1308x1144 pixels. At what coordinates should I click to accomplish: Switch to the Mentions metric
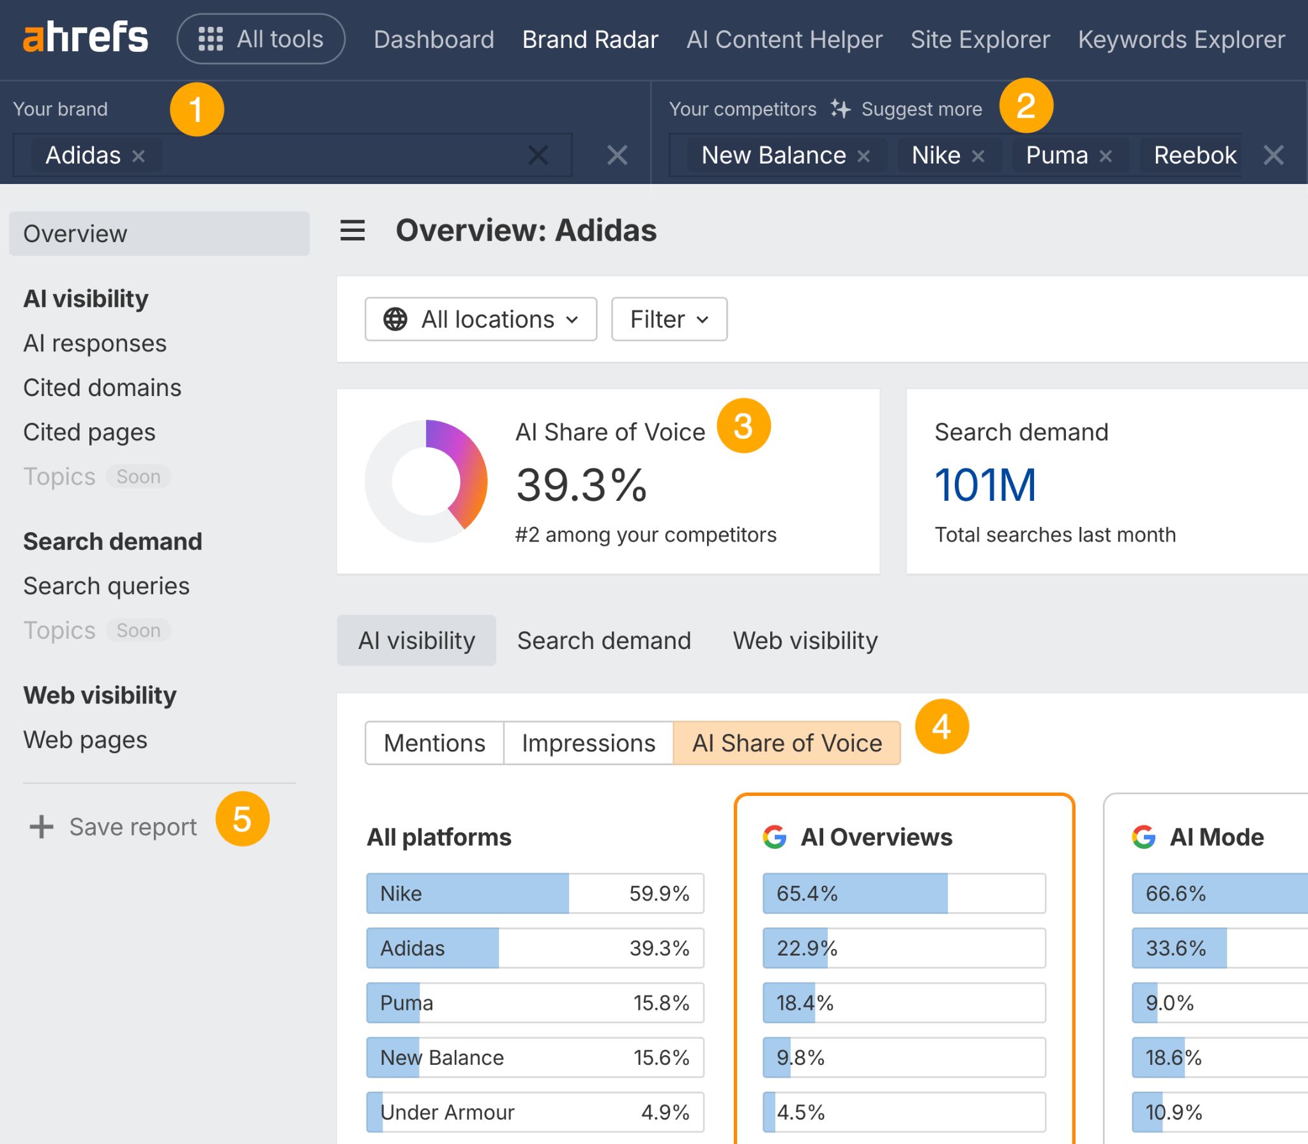click(434, 742)
